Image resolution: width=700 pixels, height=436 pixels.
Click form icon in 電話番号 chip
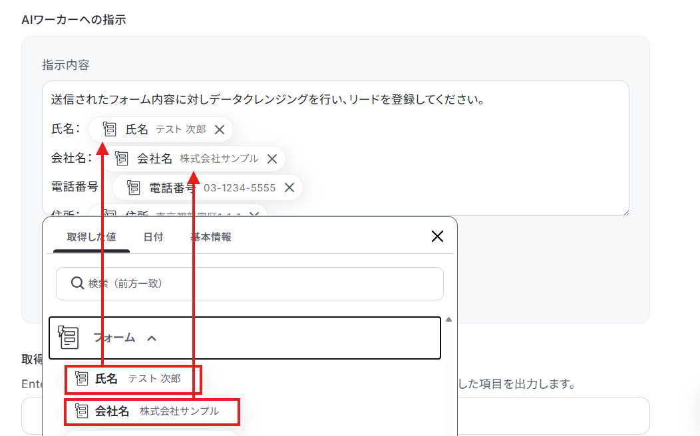coord(133,187)
